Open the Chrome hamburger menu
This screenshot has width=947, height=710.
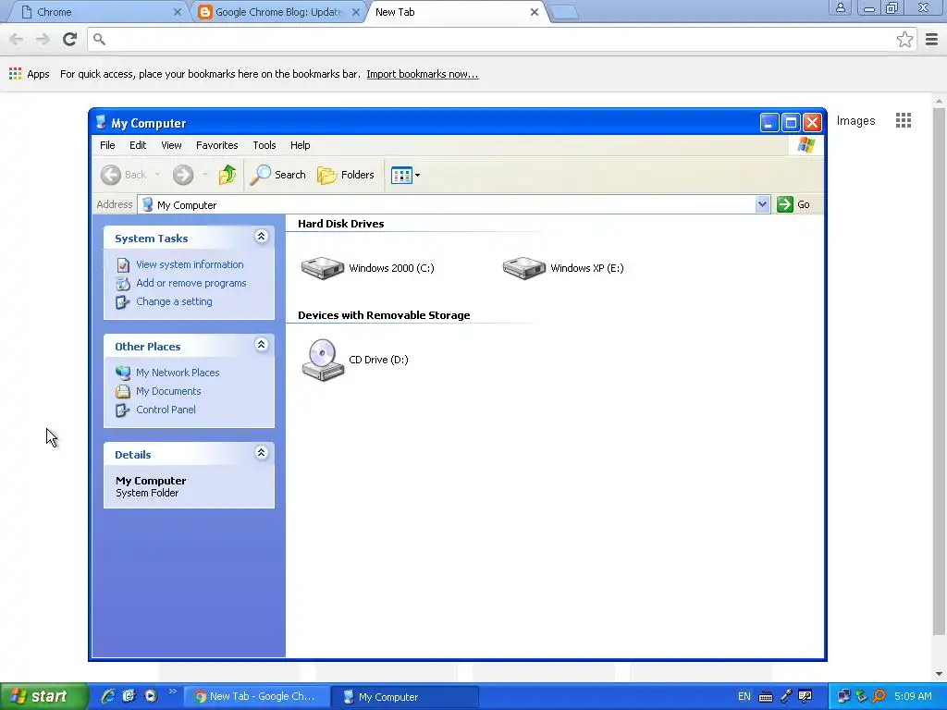932,39
